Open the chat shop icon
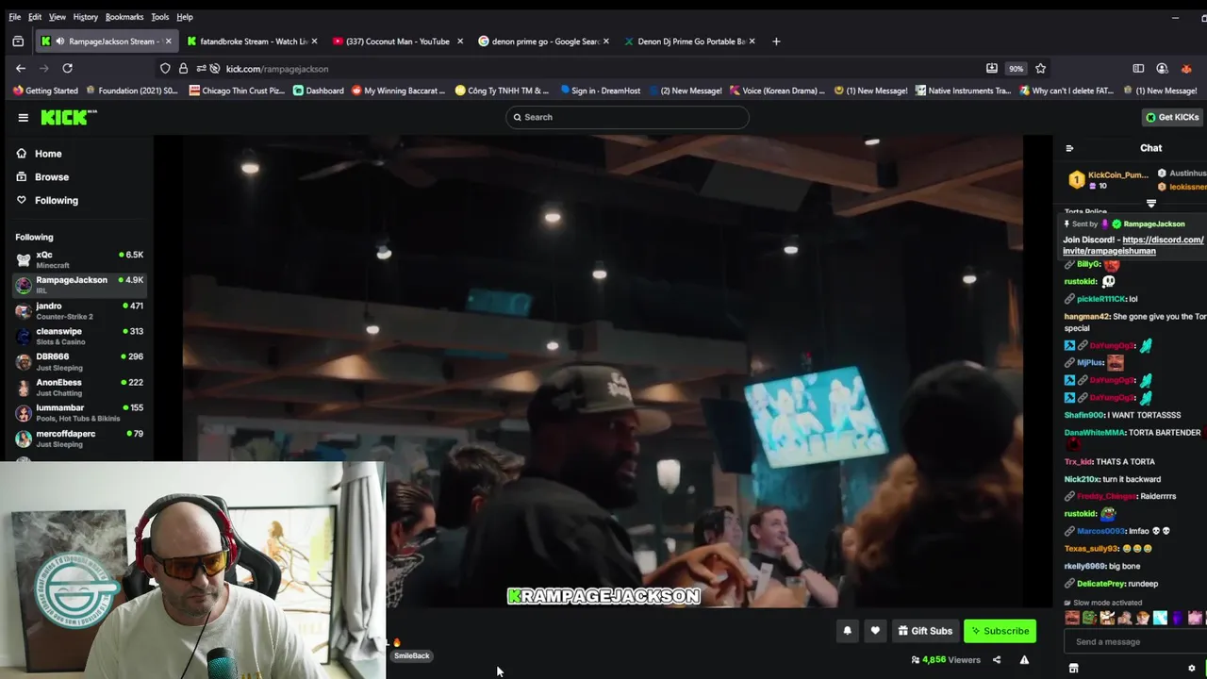Viewport: 1207px width, 679px height. (1073, 669)
